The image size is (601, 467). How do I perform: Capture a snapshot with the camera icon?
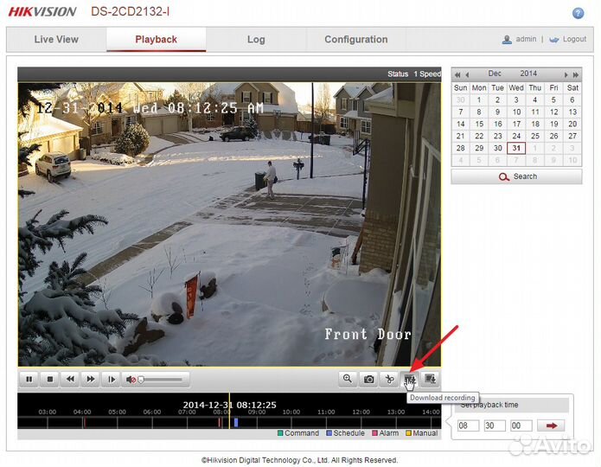point(369,379)
